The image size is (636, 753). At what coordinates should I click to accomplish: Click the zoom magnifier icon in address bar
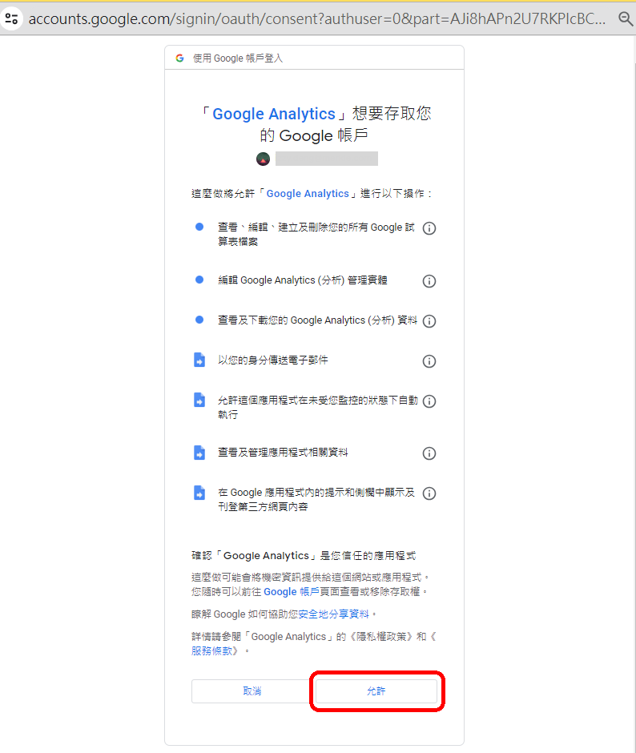pos(625,18)
